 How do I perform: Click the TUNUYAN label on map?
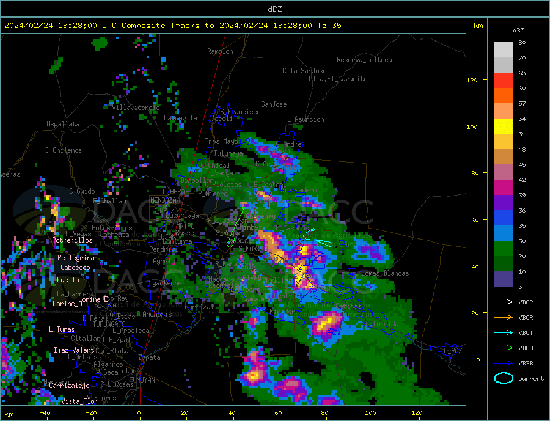(142, 380)
